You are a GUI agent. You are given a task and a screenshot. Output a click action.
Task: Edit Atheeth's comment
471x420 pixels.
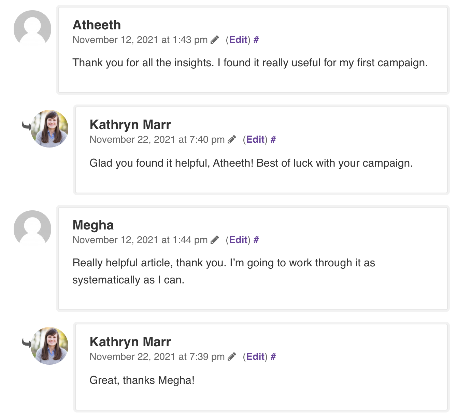click(238, 40)
